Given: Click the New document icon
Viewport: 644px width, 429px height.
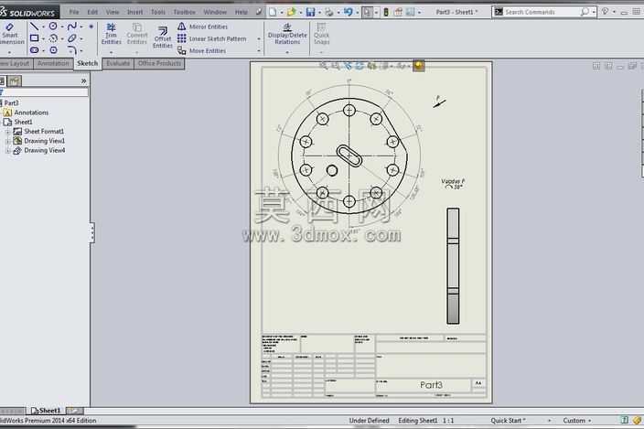Looking at the screenshot, I should click(x=273, y=12).
